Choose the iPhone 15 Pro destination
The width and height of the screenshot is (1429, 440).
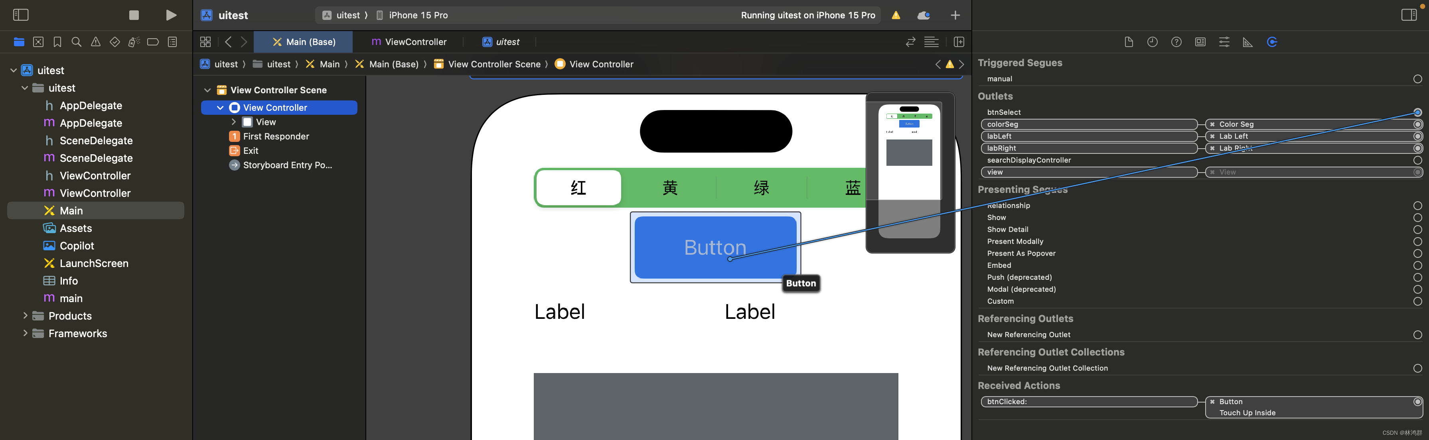412,16
